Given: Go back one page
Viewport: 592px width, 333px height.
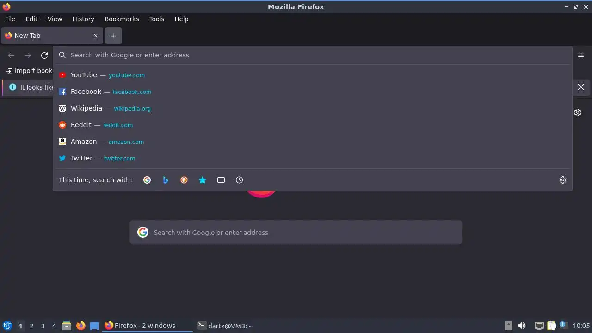Looking at the screenshot, I should (x=11, y=55).
